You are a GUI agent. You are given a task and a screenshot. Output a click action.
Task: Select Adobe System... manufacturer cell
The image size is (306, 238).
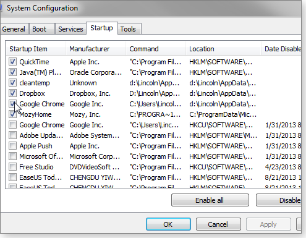[x=95, y=135]
